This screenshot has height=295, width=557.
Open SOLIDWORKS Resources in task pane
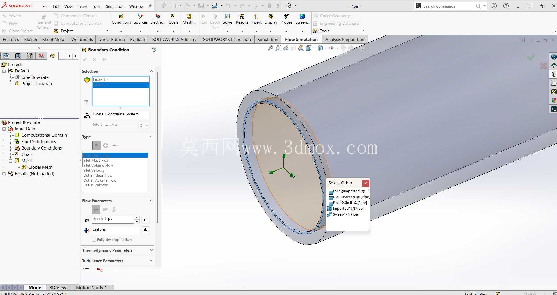[x=554, y=65]
